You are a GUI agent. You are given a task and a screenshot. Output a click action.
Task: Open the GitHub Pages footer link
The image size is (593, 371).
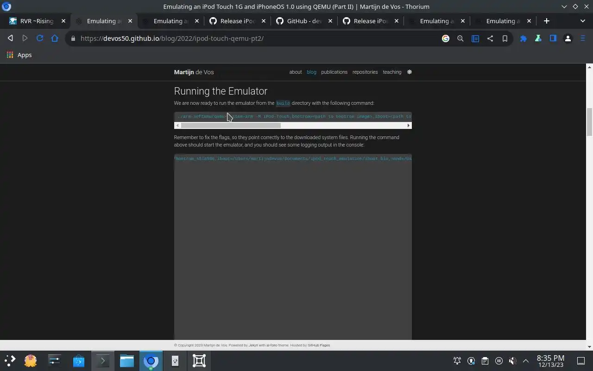[319, 345]
